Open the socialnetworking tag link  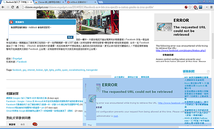pyautogui.click(x=77, y=70)
